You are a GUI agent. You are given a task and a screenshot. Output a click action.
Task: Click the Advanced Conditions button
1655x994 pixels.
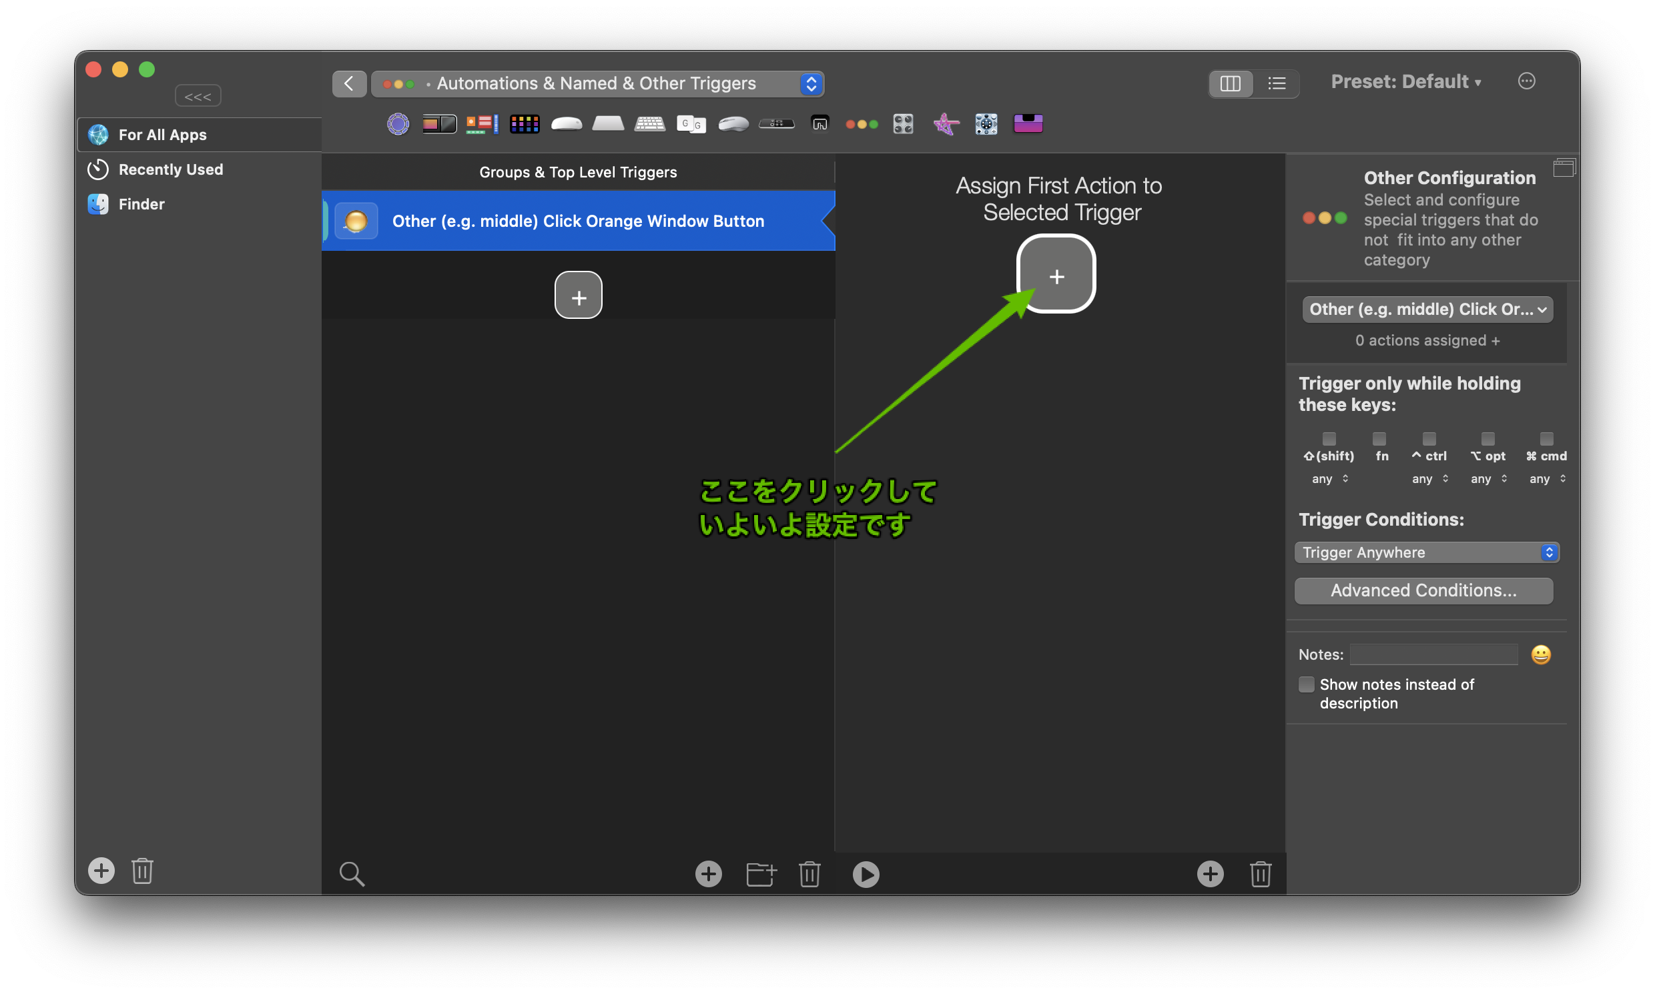[1423, 591]
